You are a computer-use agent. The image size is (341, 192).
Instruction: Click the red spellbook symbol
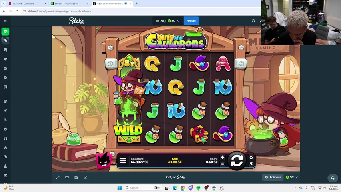coord(199,134)
